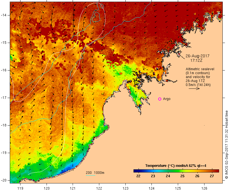Screen dimensions: 230x191
Task: Click the latitude axis label '-20'
Action: pos(4,180)
